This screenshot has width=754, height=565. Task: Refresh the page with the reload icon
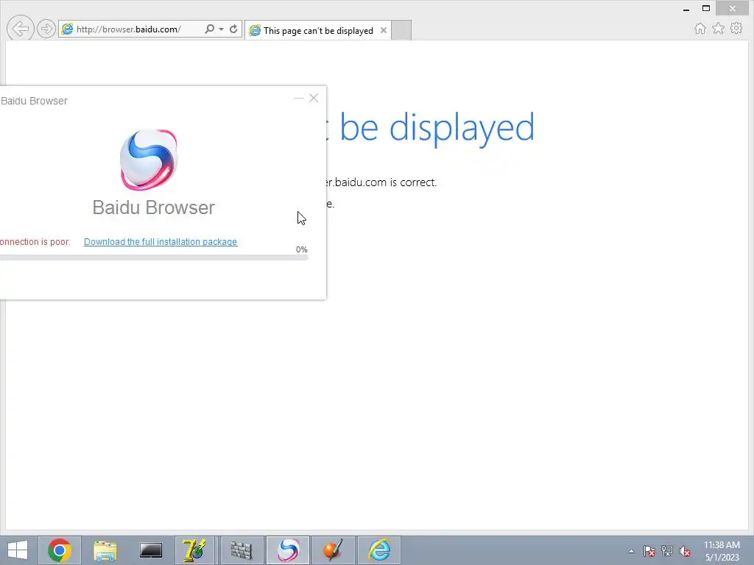click(233, 29)
